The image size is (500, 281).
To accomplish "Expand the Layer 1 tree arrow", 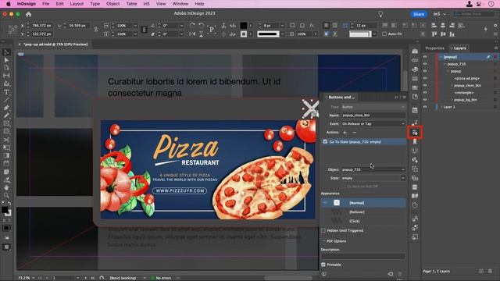I will tap(441, 107).
